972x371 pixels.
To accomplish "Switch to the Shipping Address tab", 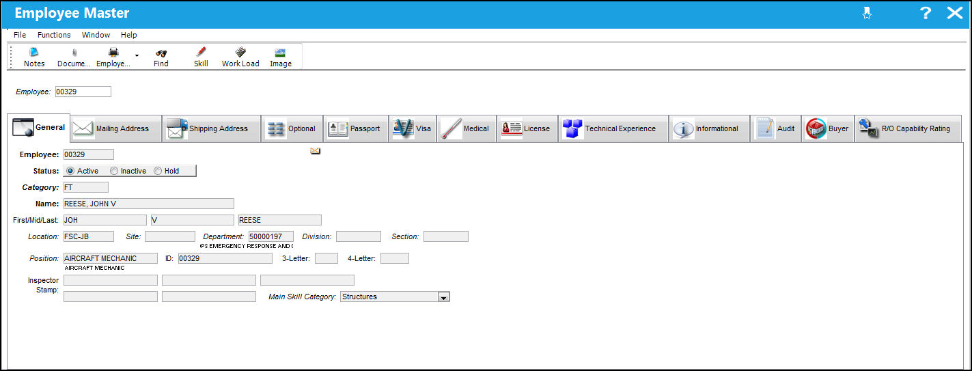I will pos(212,128).
